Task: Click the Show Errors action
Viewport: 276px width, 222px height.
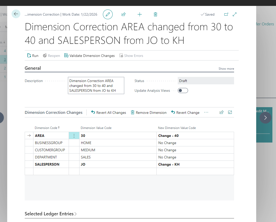Action: [x=131, y=55]
